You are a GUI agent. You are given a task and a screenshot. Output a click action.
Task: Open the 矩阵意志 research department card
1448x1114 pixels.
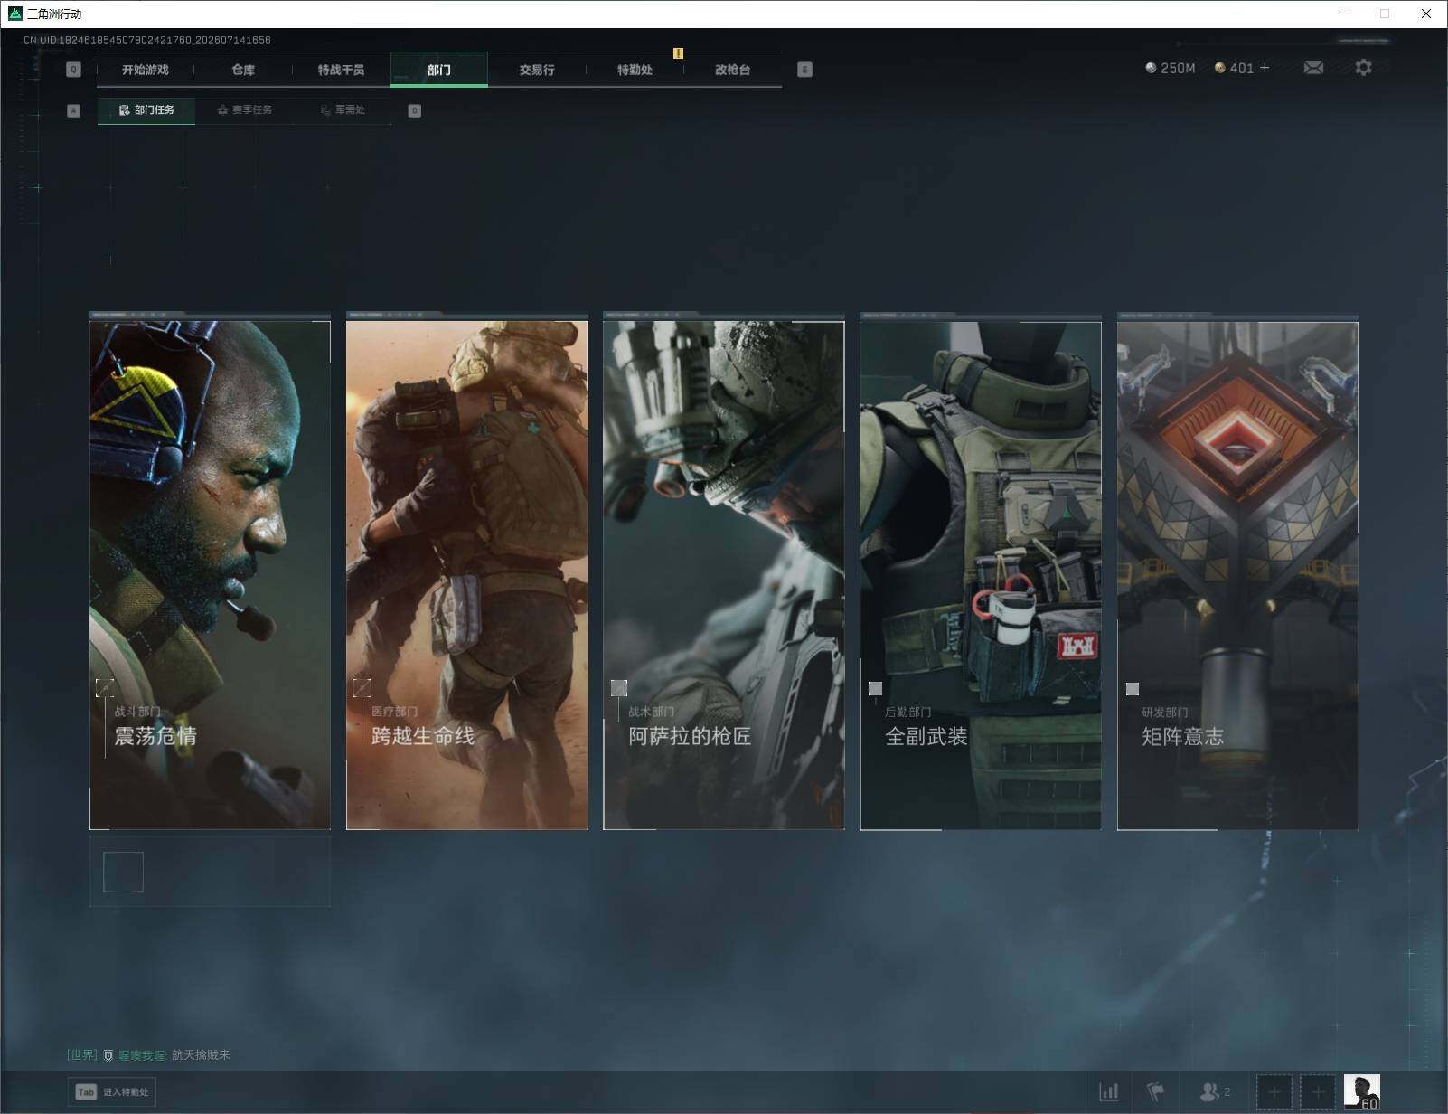tap(1237, 571)
